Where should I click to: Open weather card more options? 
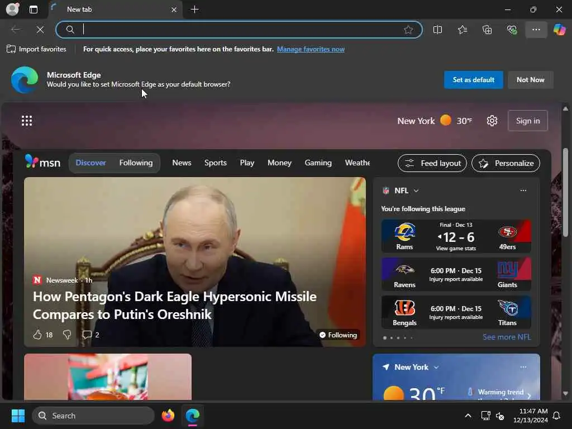point(523,368)
